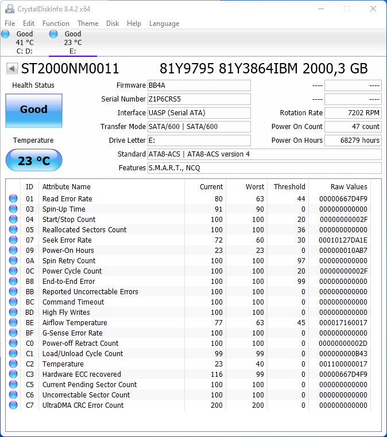
Task: Click the status icon for Airflow Temperature
Action: 13,322
